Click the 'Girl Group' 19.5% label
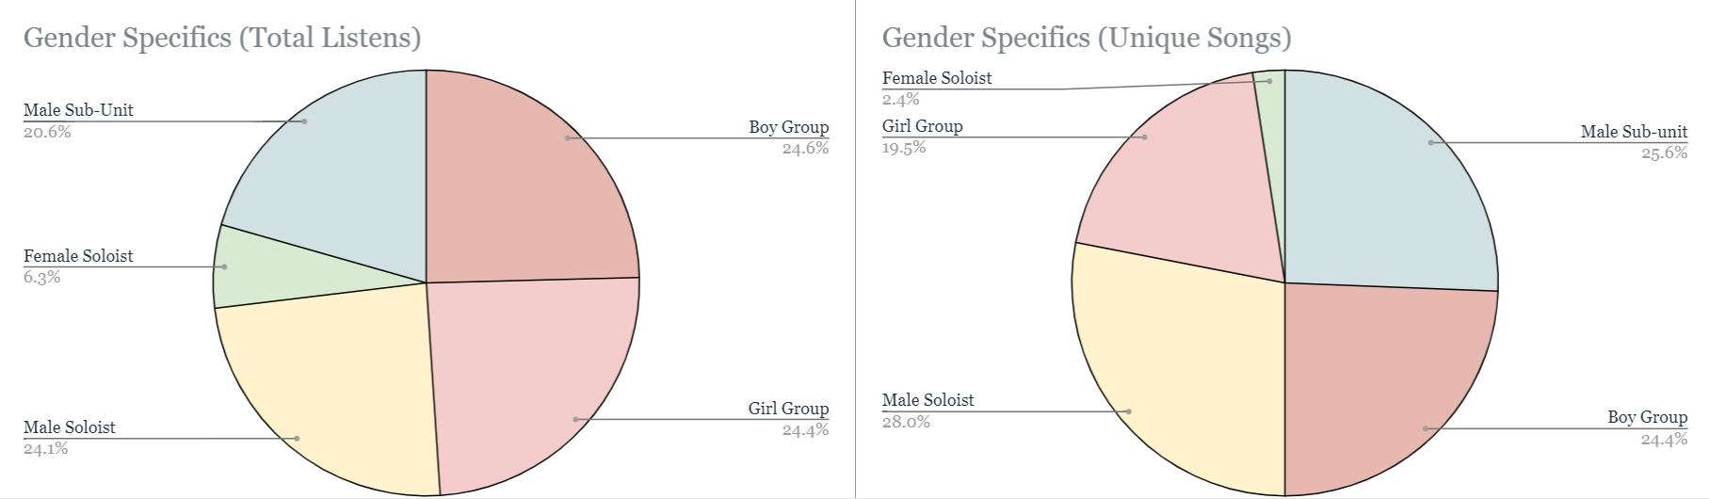The height and width of the screenshot is (499, 1709). tap(923, 137)
